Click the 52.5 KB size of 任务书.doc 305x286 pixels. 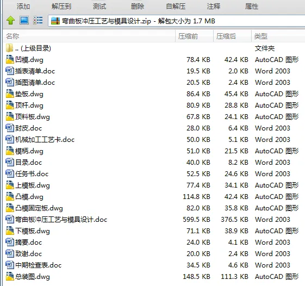(x=198, y=174)
